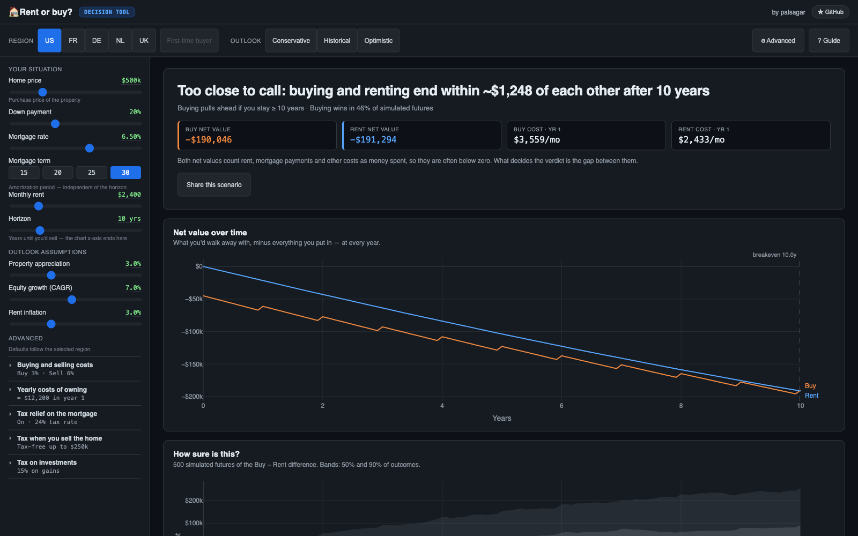Open the GitHub star link
Screen dimensions: 858x536
[x=830, y=12]
